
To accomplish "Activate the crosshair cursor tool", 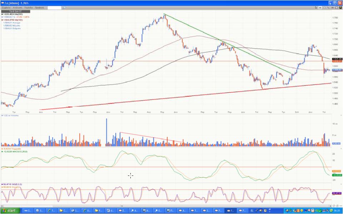I will pos(320,7).
